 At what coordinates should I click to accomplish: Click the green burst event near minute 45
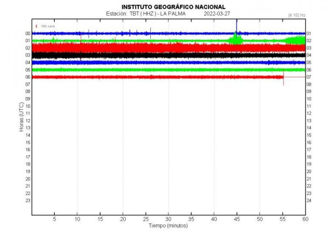236,40
